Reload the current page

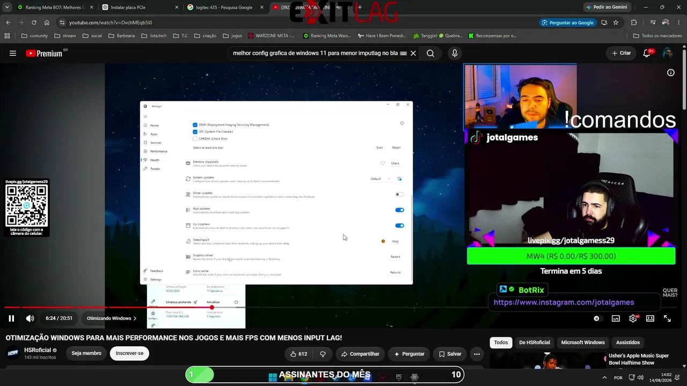tap(34, 23)
